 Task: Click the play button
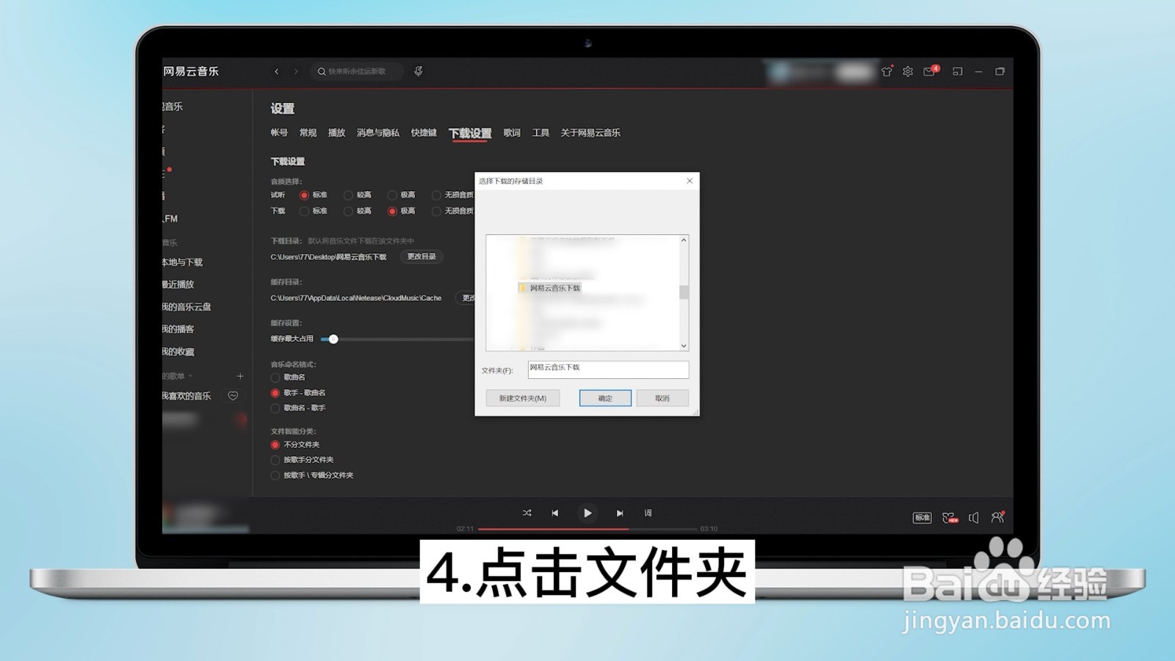[x=587, y=513]
